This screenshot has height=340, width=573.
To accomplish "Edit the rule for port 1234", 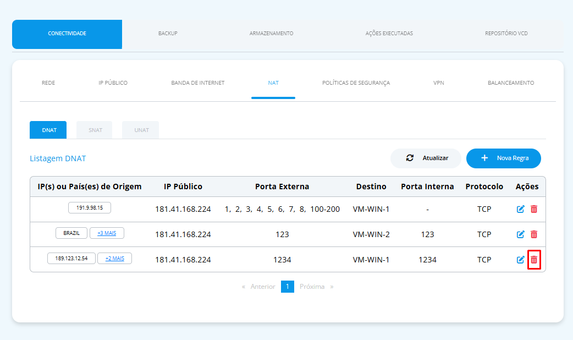I will [520, 260].
